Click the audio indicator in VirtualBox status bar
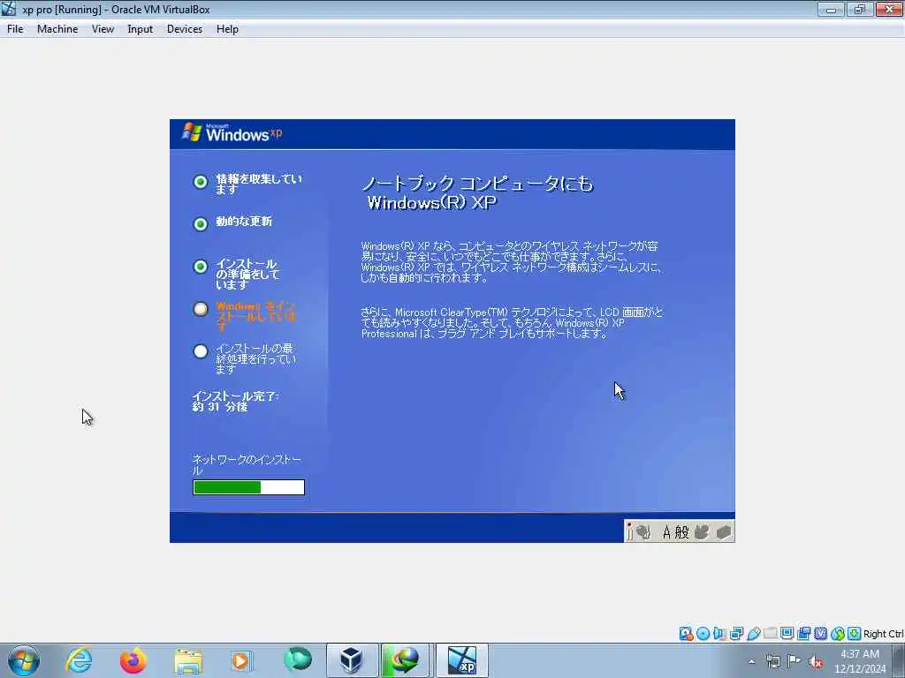The image size is (905, 678). (x=719, y=634)
